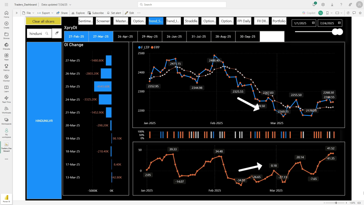Click the Edit button
This screenshot has height=205, width=364.
(x=129, y=13)
